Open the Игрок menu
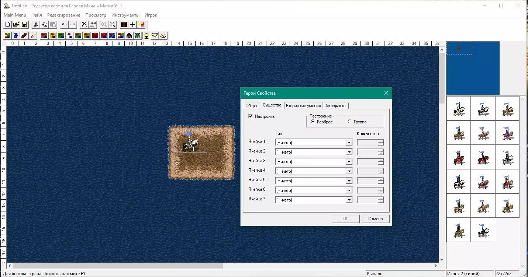Screen dimensions: 528x277 point(151,15)
